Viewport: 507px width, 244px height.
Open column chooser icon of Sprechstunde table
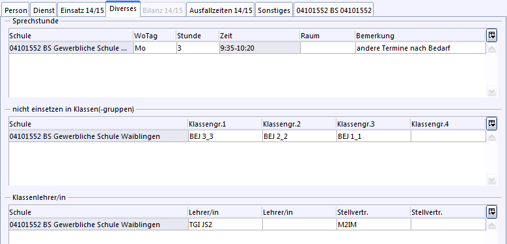click(491, 35)
